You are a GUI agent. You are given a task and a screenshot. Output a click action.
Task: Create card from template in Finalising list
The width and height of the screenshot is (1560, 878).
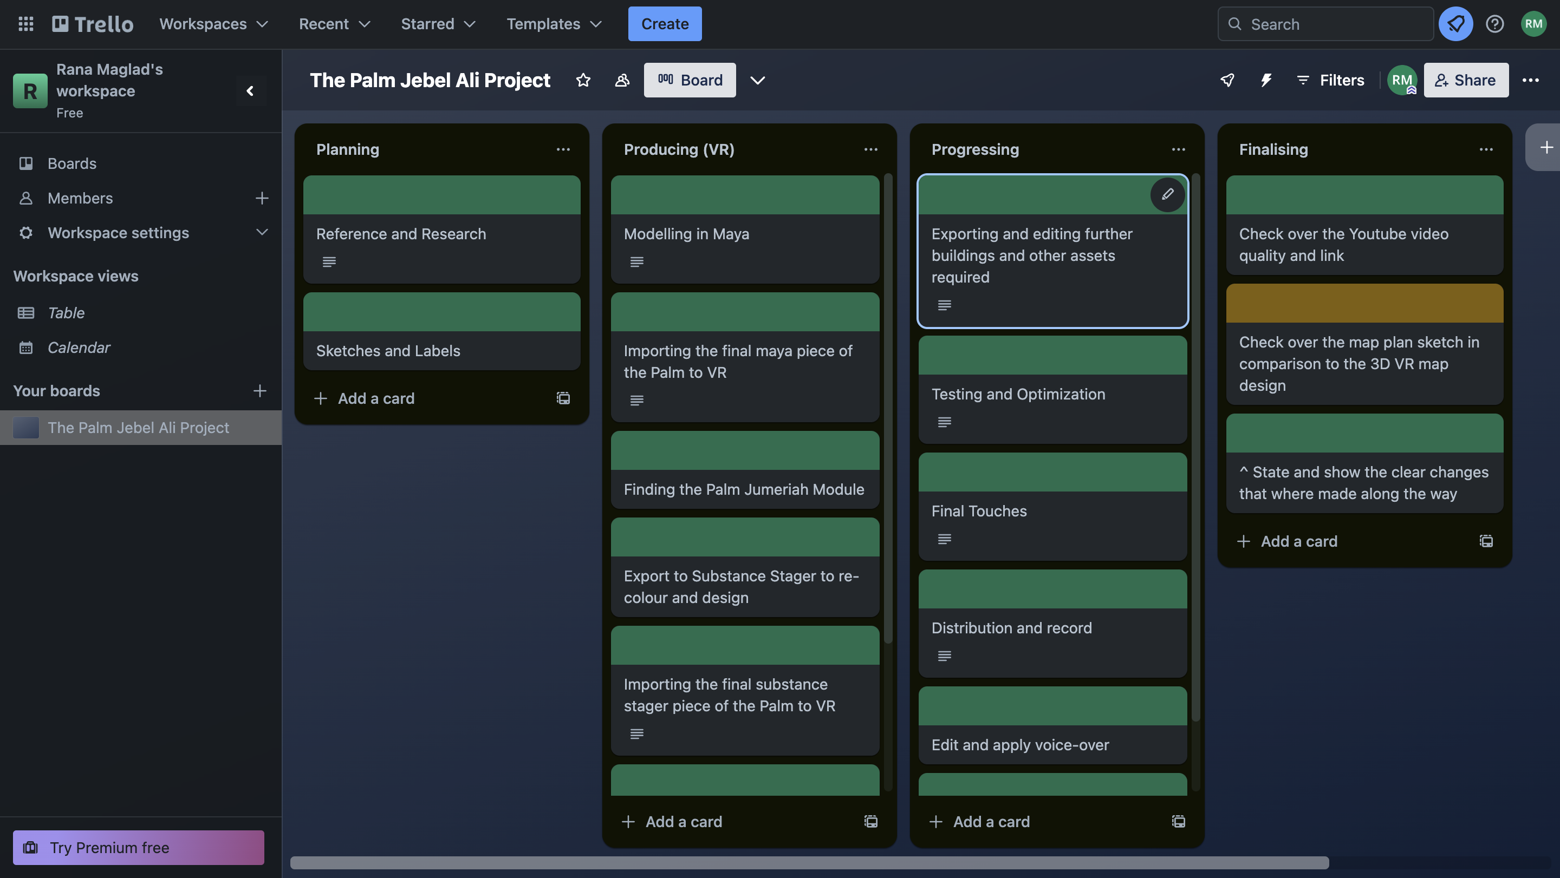1486,541
